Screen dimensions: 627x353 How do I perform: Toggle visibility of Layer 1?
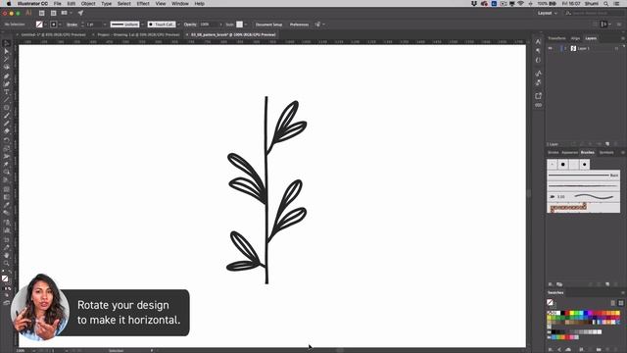[551, 48]
